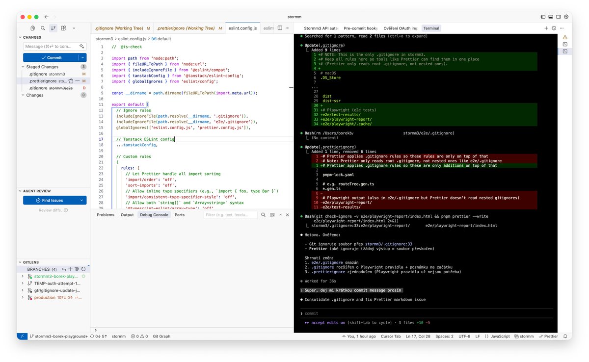Open the Extensions view icon
Screen dimensions: 589x362
point(63,28)
